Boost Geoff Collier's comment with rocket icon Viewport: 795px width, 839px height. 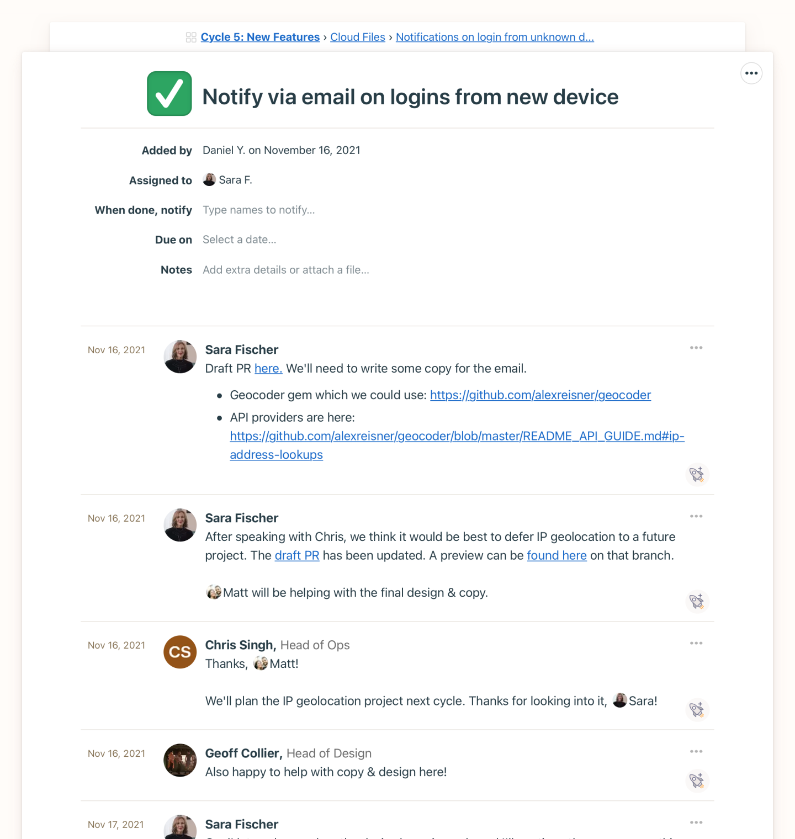coord(697,780)
